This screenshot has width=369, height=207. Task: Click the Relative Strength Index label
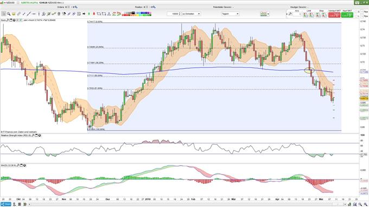click(x=16, y=135)
